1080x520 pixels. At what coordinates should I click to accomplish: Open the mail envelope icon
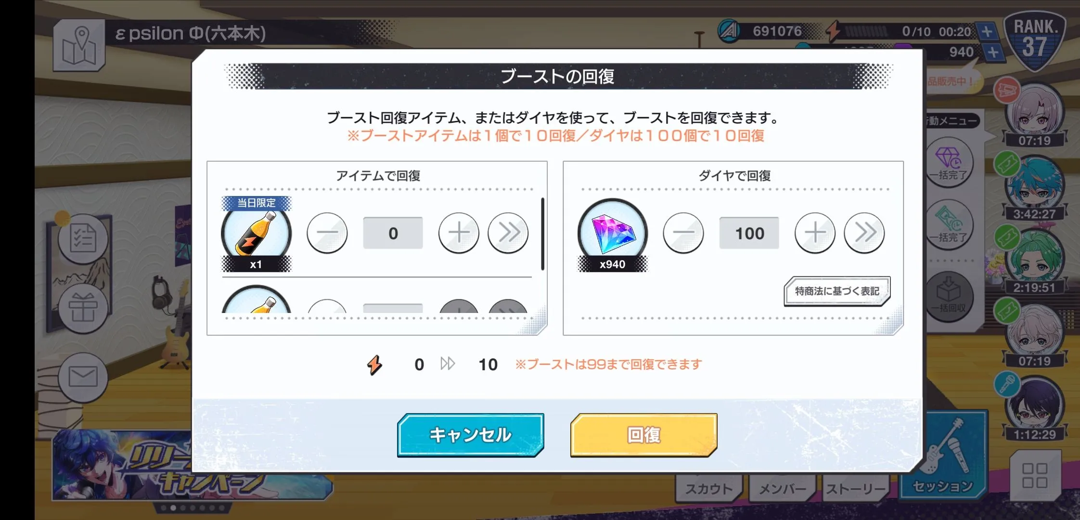[x=83, y=377]
